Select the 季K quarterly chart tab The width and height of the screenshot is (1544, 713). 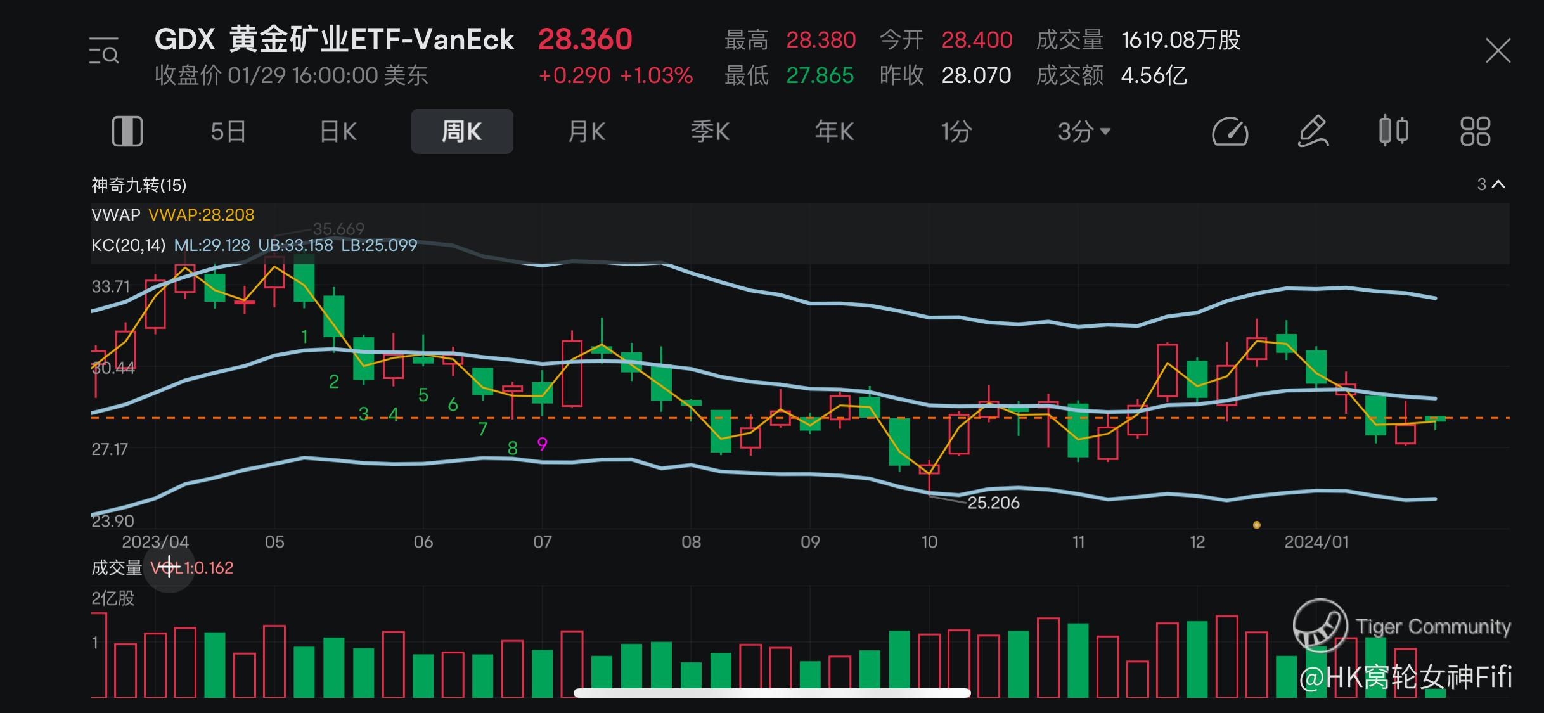click(x=710, y=132)
